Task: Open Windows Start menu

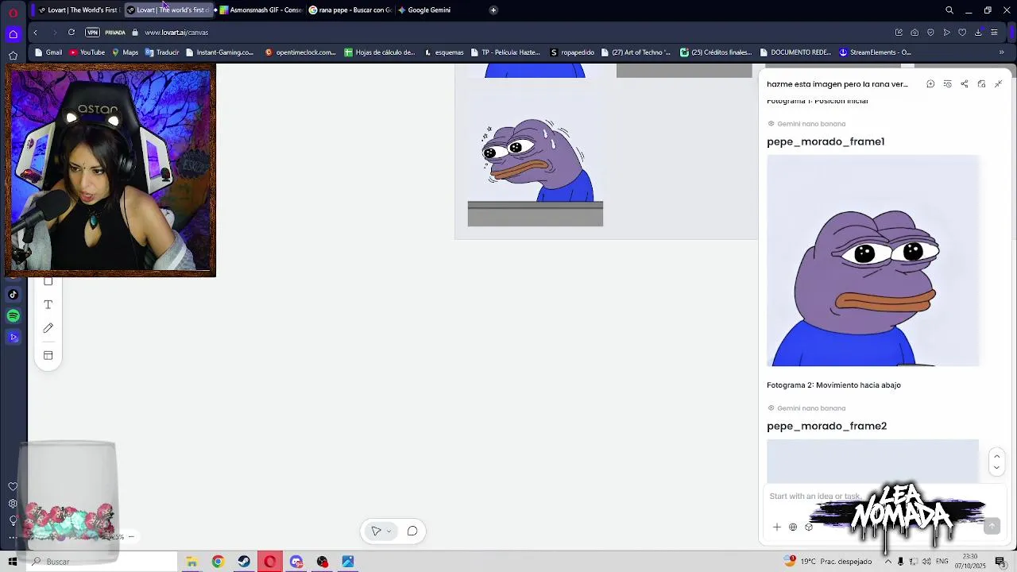Action: point(12,562)
